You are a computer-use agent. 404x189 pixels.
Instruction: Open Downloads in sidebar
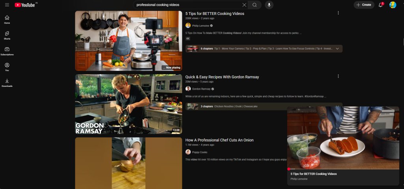7,83
